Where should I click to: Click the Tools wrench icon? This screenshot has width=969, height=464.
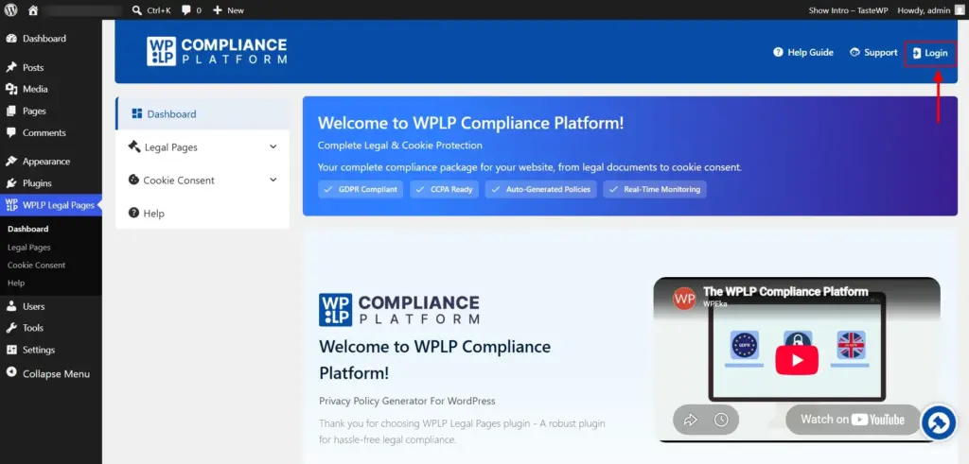11,328
